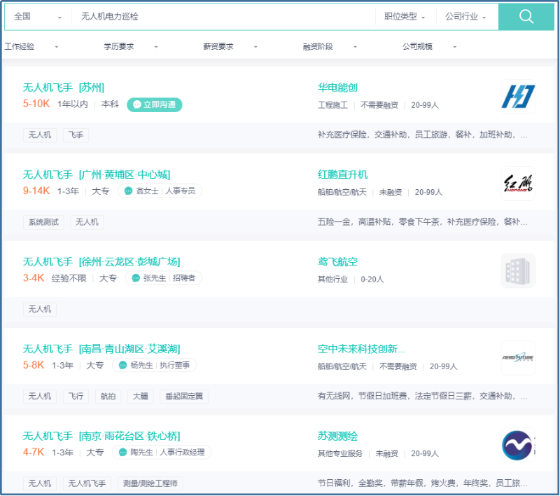Click the 5-10K salary text

(x=36, y=104)
